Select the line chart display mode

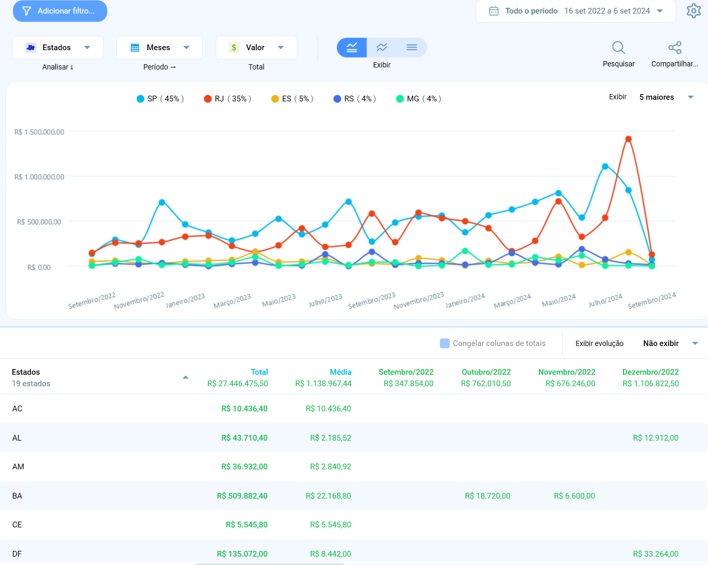(x=352, y=48)
